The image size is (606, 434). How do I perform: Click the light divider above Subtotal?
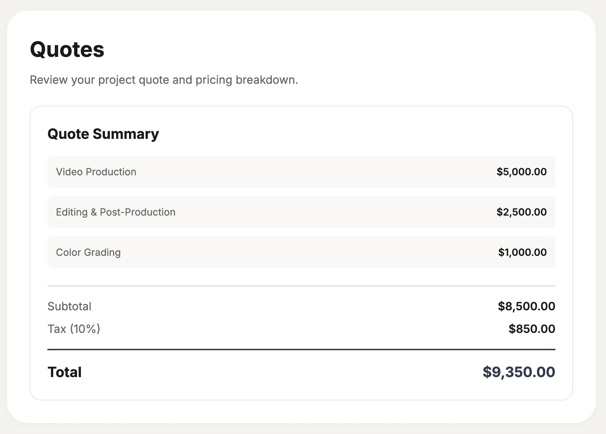coord(301,286)
